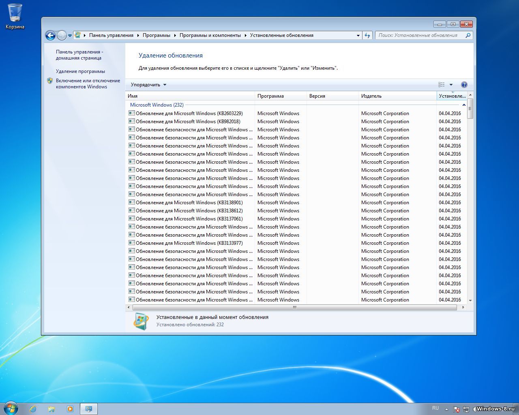This screenshot has width=519, height=415.
Task: Click the vertical scrollbar up arrow
Action: 470,95
